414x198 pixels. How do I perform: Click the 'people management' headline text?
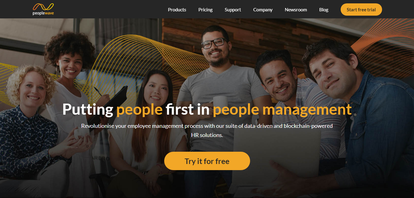coord(282,109)
